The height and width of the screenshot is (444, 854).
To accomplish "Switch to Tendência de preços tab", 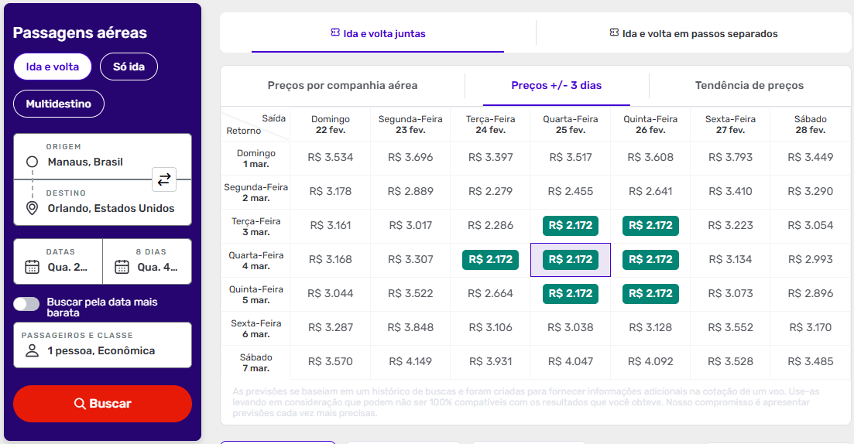I will [x=749, y=86].
